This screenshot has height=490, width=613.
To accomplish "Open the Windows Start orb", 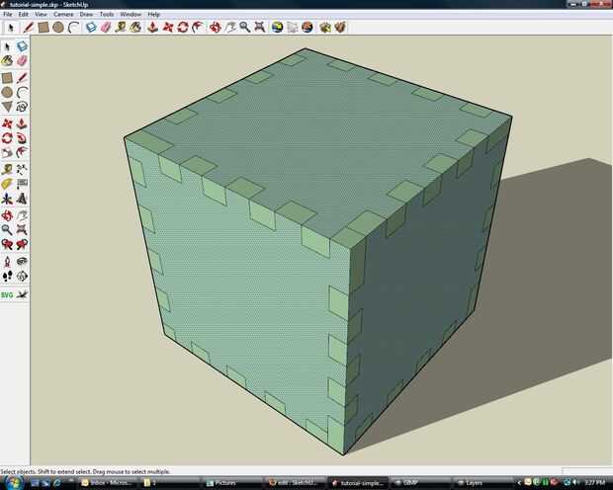I will pos(14,482).
